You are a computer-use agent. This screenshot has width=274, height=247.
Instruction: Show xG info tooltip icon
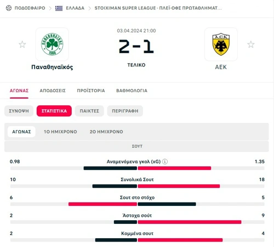tap(165, 161)
